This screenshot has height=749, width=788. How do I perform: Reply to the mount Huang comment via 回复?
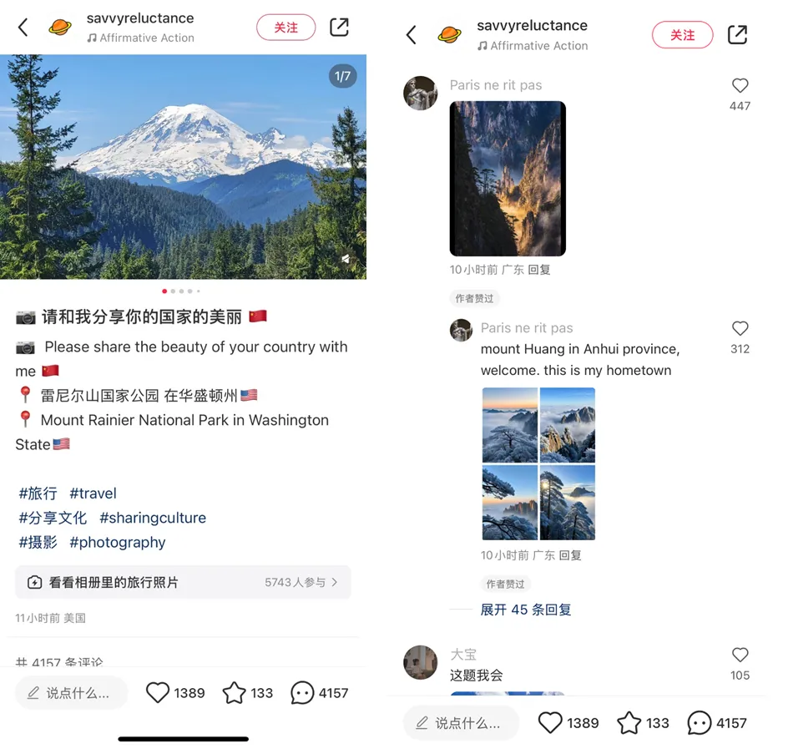tap(570, 555)
